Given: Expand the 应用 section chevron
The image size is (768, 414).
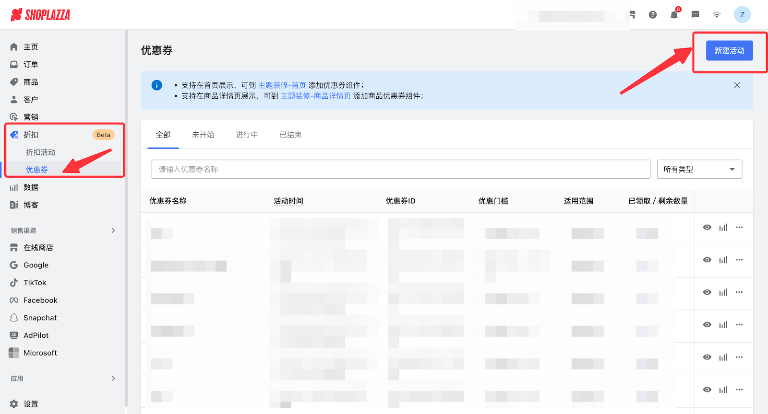Looking at the screenshot, I should pos(113,379).
